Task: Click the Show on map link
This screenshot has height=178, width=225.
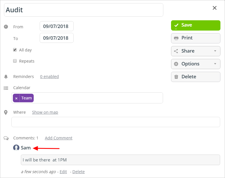Action: [x=45, y=112]
